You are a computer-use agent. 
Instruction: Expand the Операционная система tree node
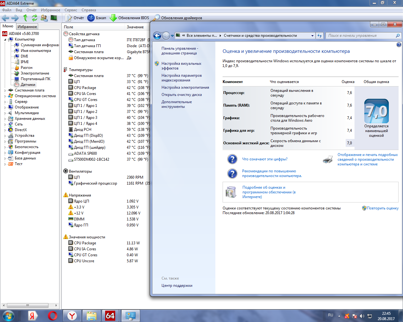point(5,96)
